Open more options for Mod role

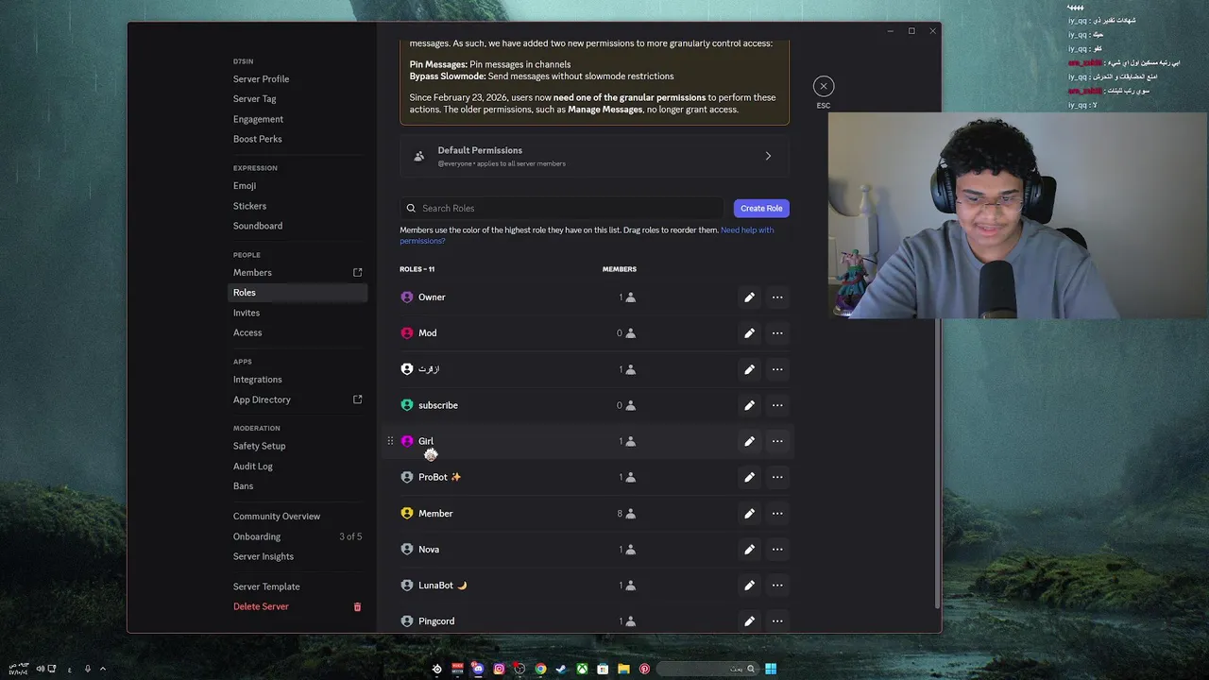pos(777,333)
